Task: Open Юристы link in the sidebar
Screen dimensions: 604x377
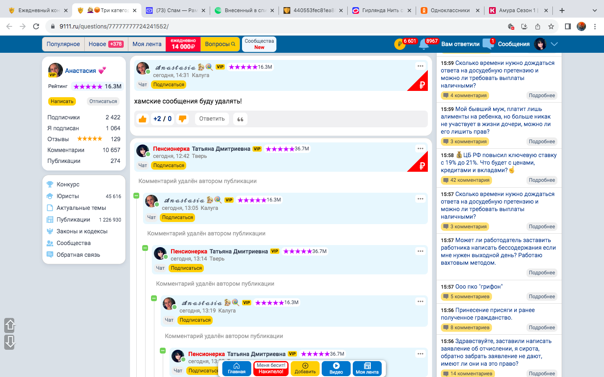Action: click(x=68, y=196)
